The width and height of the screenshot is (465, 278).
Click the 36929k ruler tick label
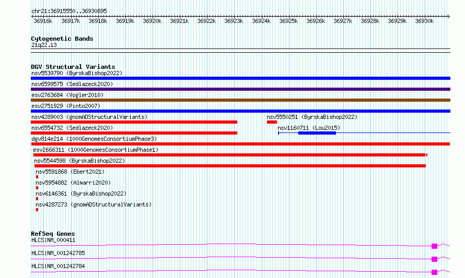[x=397, y=21]
